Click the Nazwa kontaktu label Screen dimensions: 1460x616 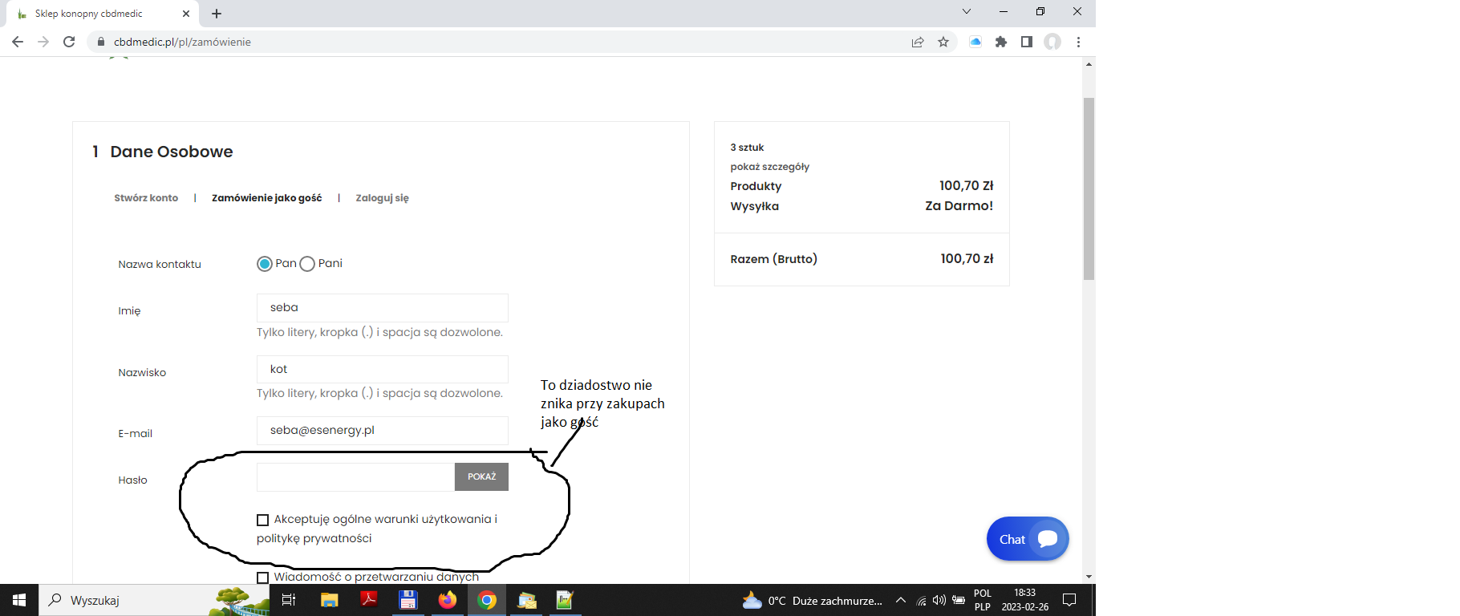pyautogui.click(x=160, y=265)
